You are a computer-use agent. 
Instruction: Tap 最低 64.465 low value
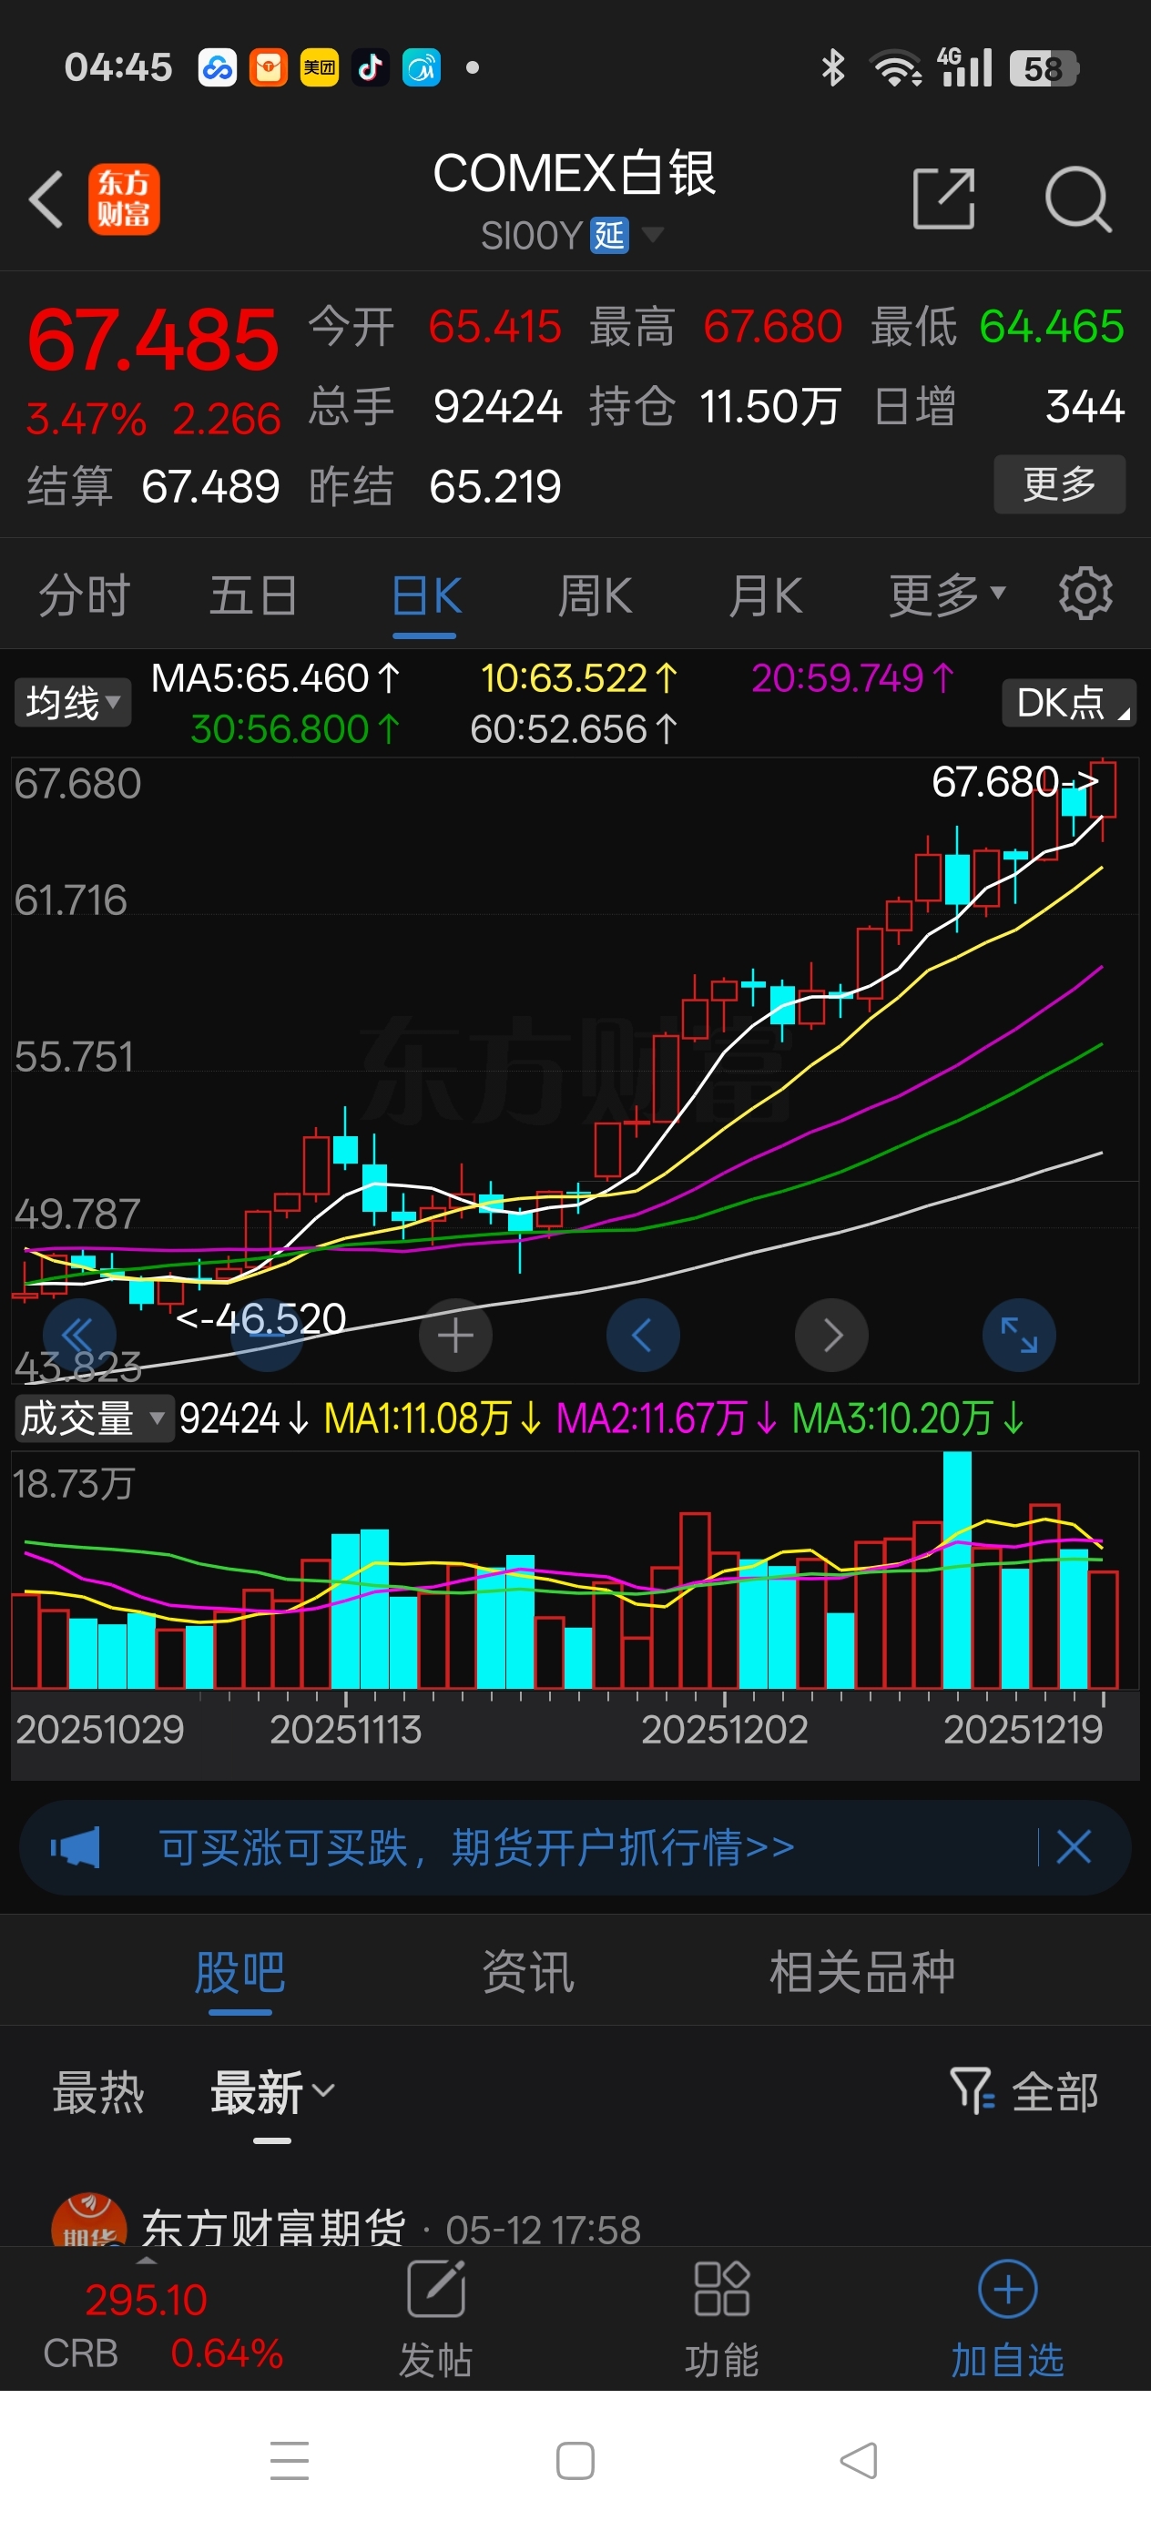coord(998,326)
